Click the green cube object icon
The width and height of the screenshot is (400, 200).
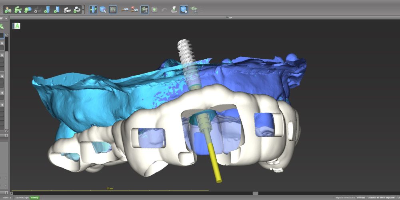coord(154,9)
